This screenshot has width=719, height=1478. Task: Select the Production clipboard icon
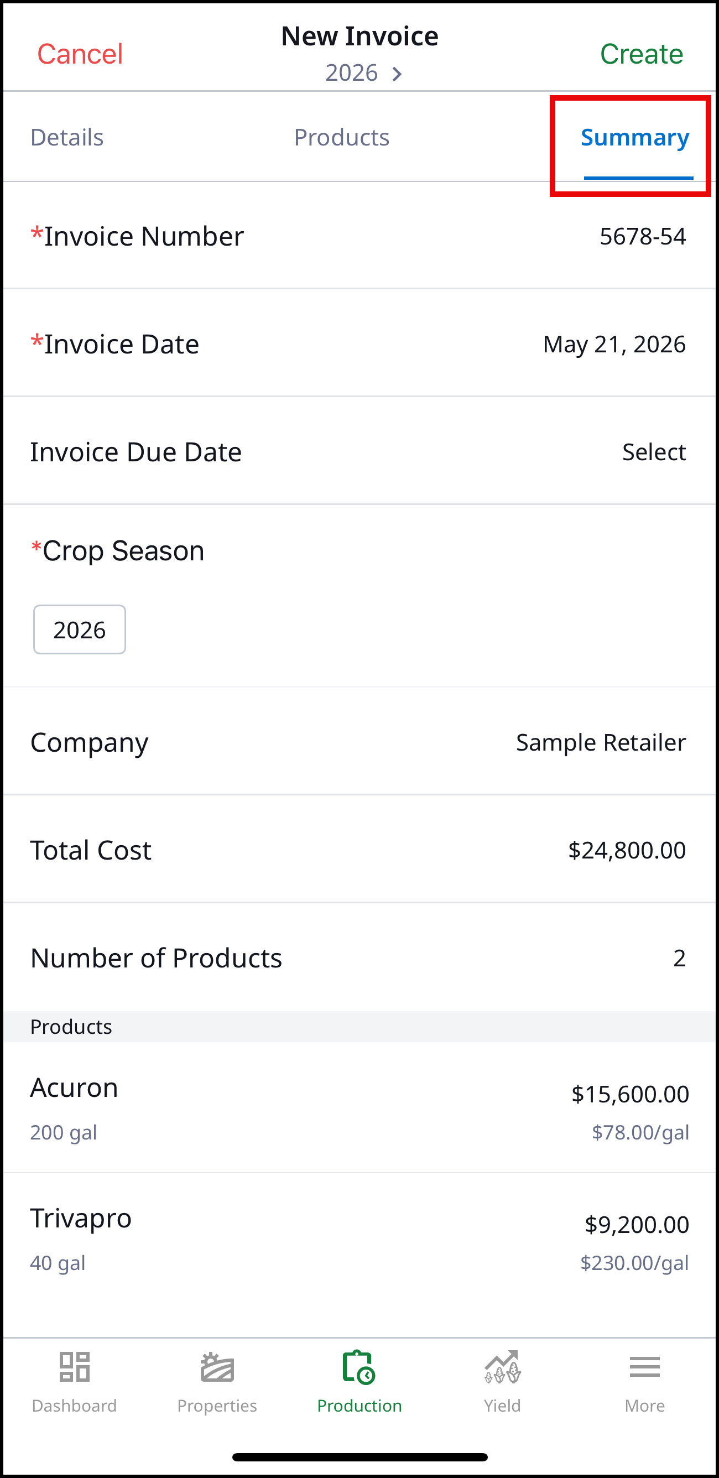click(x=359, y=1367)
